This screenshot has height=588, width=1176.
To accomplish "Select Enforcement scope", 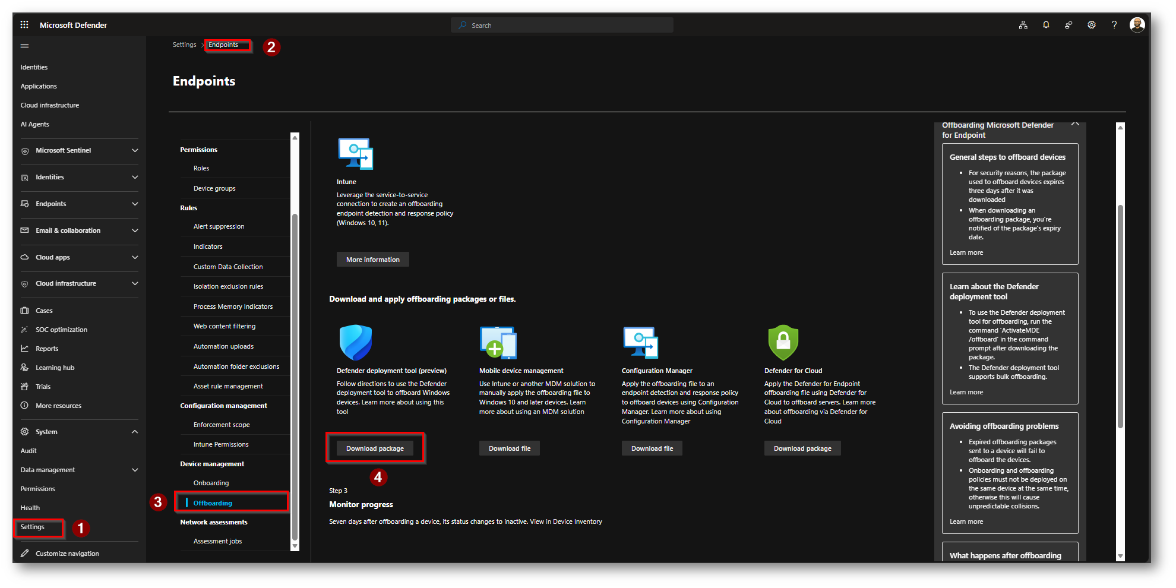I will (x=222, y=425).
